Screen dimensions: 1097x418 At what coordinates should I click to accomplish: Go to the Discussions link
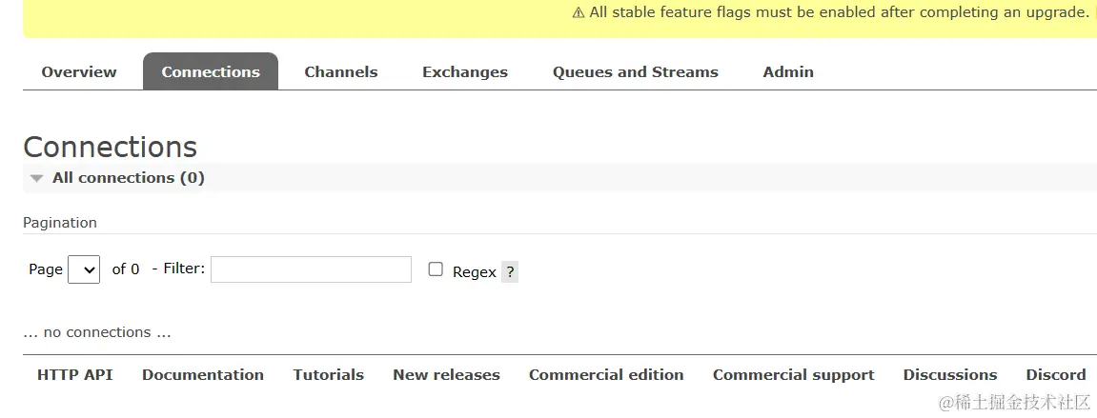pyautogui.click(x=950, y=375)
